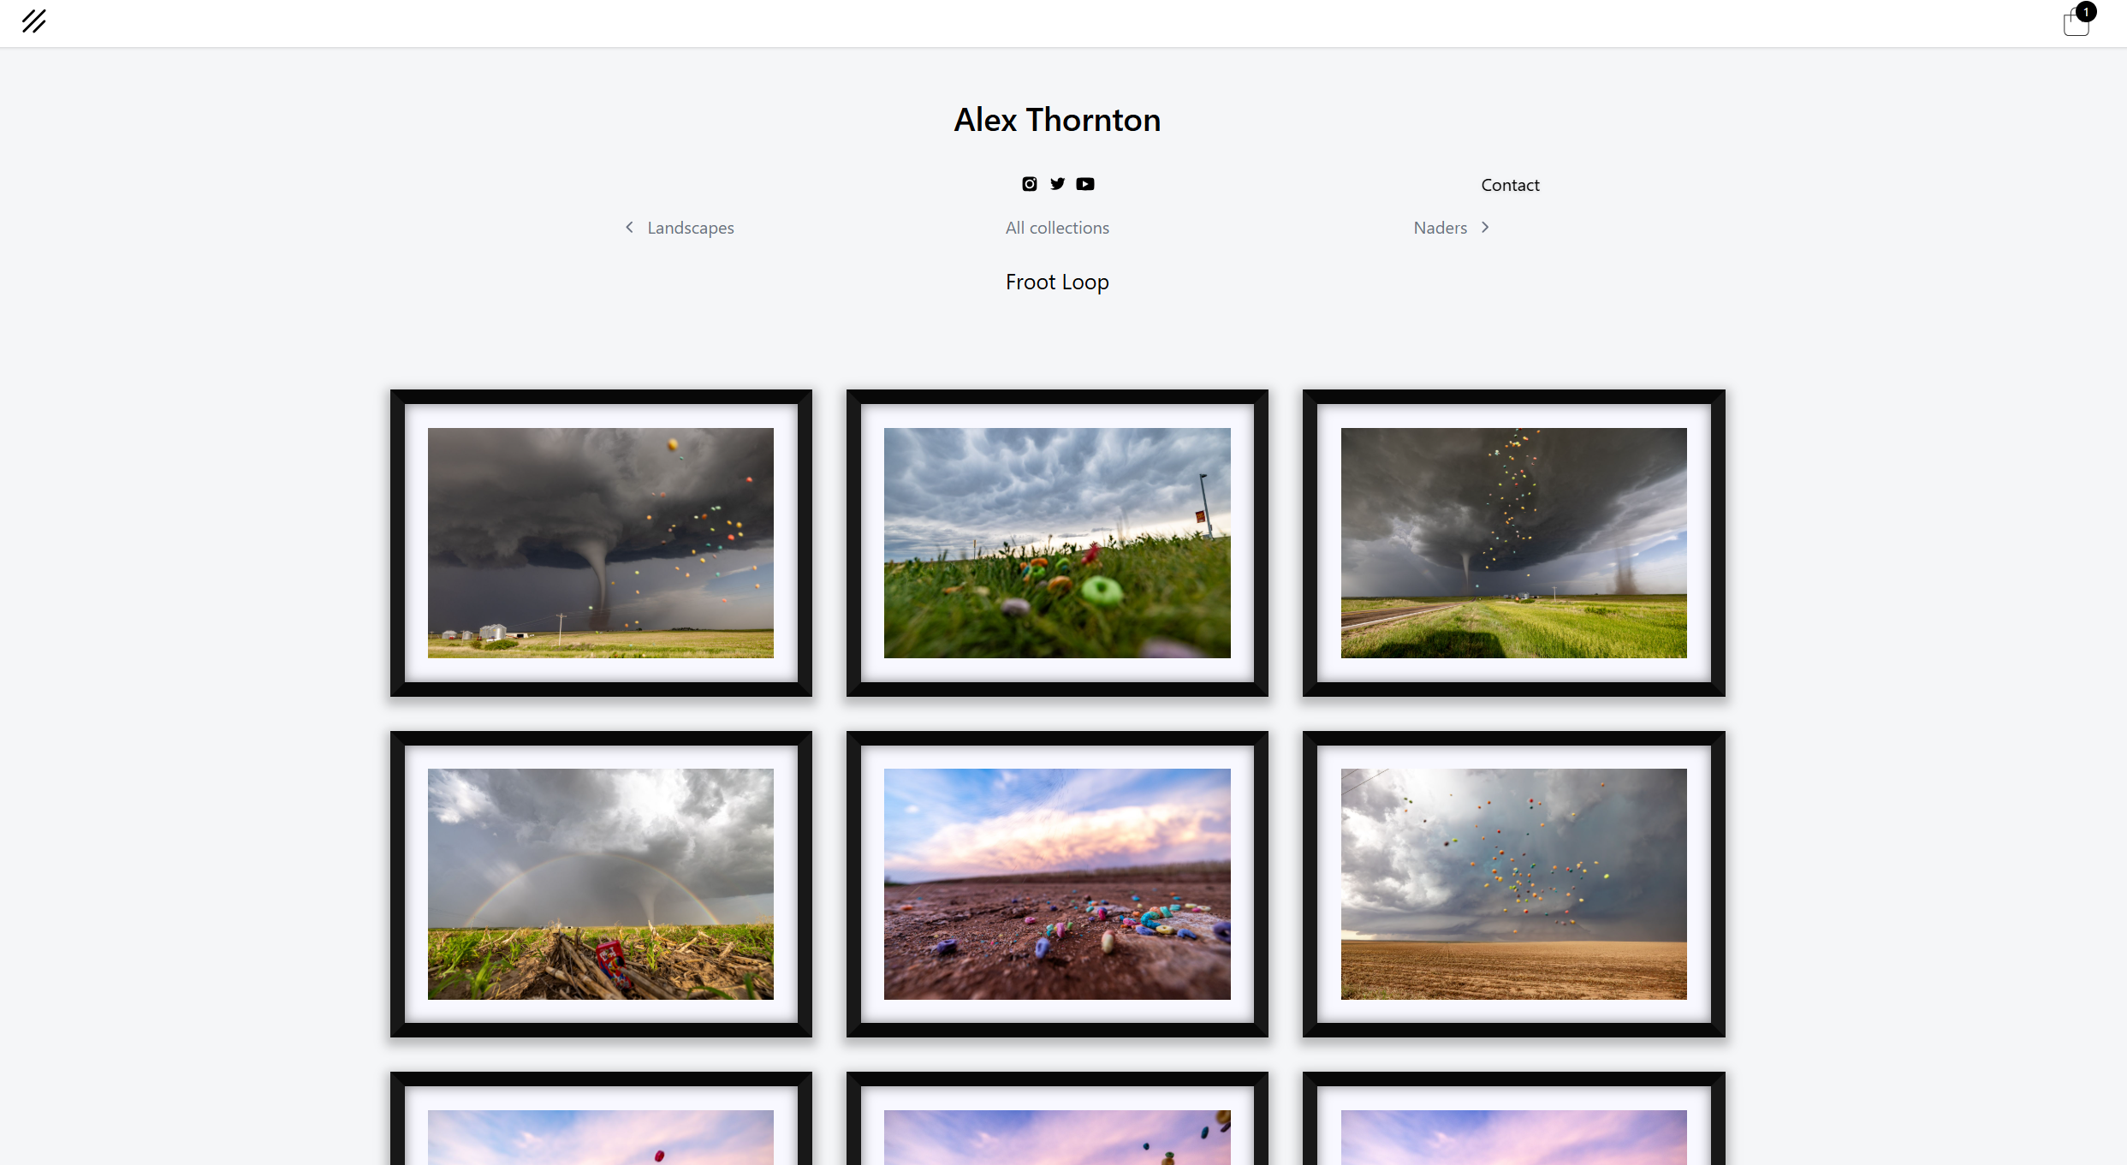This screenshot has height=1165, width=2127.
Task: Open the rainbow tornado cornfield print
Action: tap(601, 884)
